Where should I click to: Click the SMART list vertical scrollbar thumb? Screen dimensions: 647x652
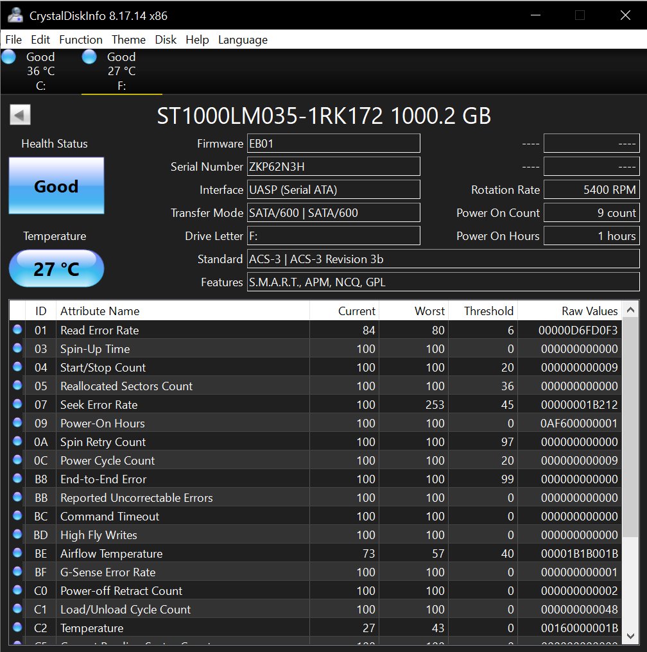point(630,428)
